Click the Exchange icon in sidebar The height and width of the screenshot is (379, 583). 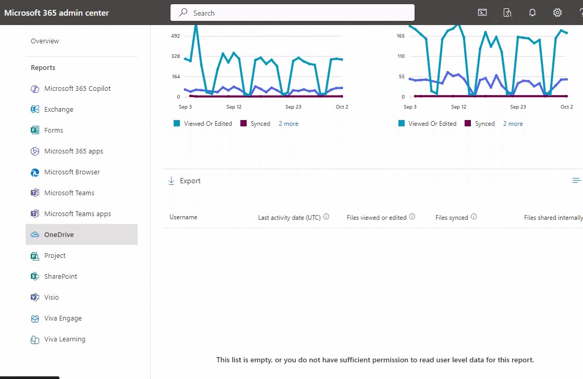click(35, 110)
